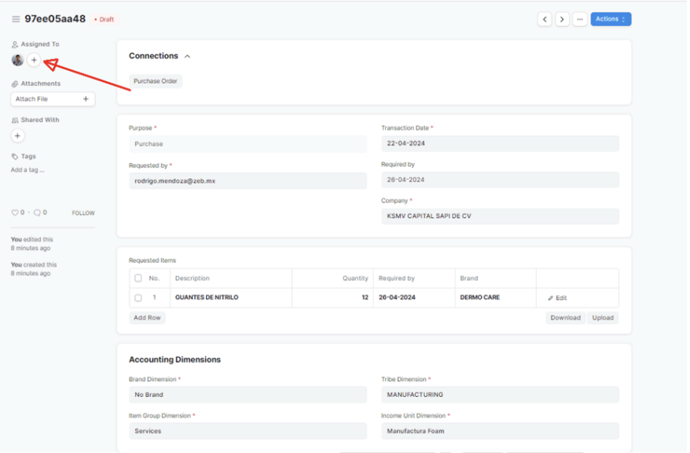This screenshot has width=690, height=453.
Task: Open comments via speech bubble icon
Action: (37, 213)
